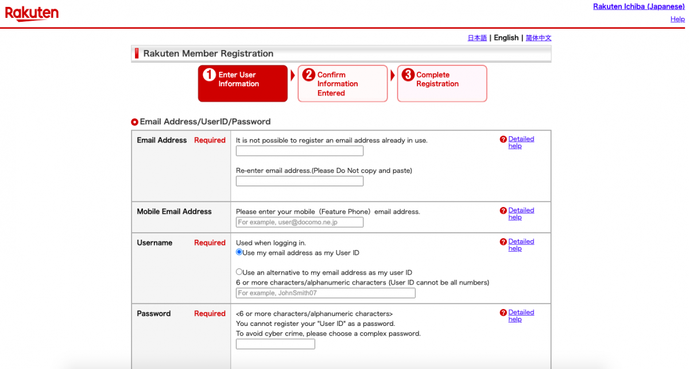689x369 pixels.
Task: Focus the Re-enter email address field
Action: pos(299,181)
